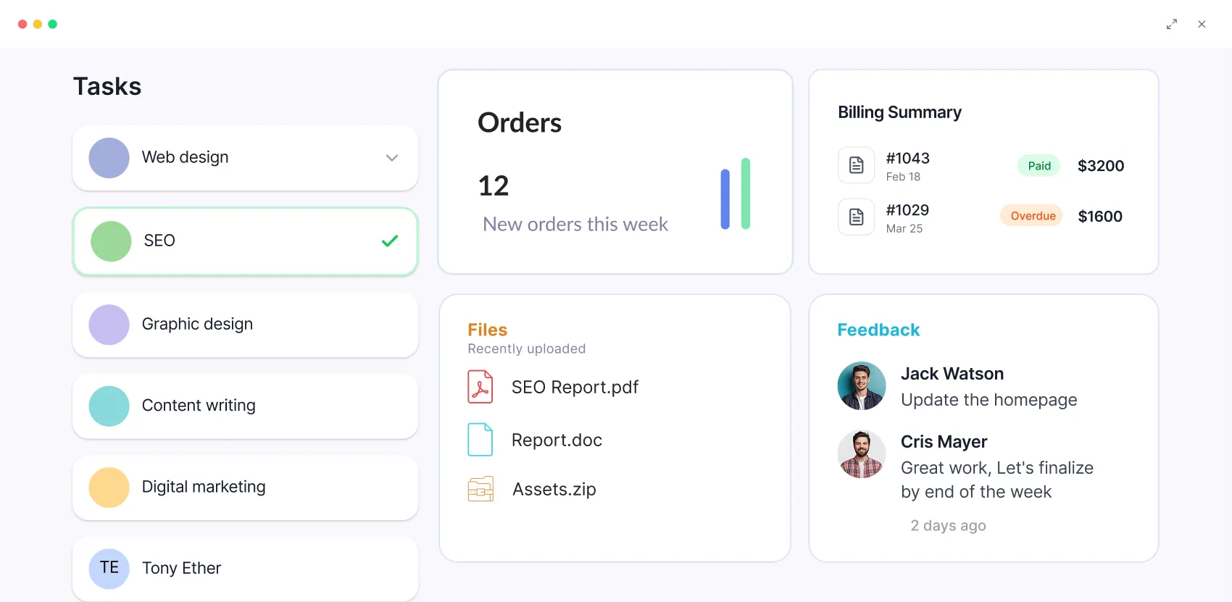
Task: Click Cris Mayer's profile photo
Action: 861,454
